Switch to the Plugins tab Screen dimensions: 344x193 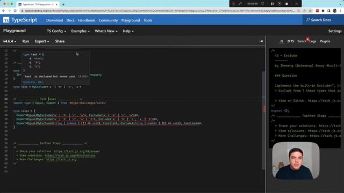(x=325, y=41)
